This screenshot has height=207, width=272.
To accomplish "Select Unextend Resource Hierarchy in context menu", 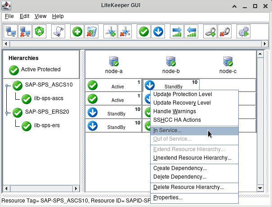I will [x=192, y=158].
